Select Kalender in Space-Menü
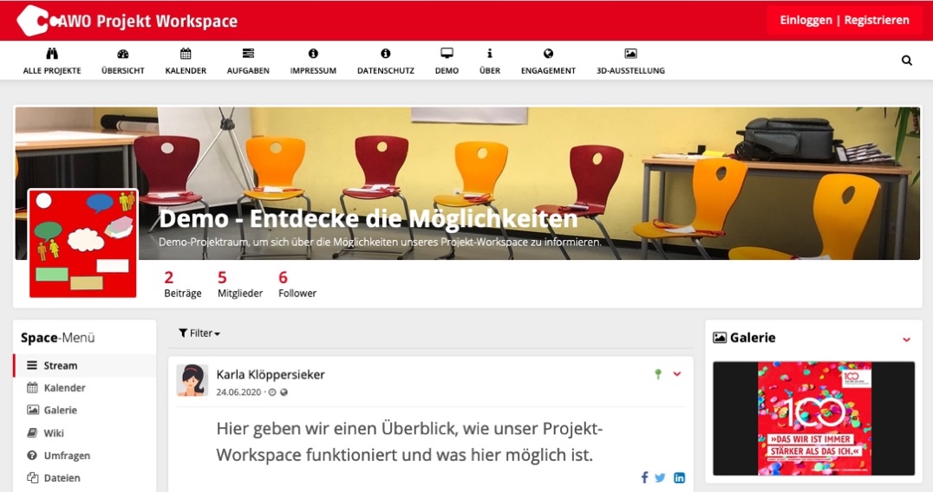933x492 pixels. pos(84,388)
